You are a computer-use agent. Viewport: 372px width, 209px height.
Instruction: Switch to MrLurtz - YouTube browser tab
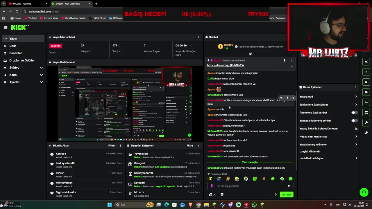coord(28,4)
